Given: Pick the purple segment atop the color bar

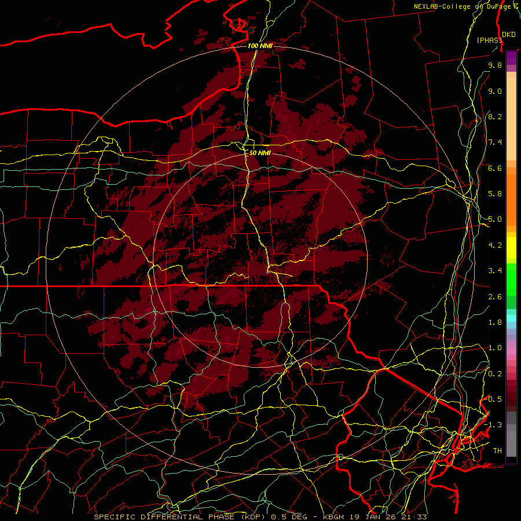Looking at the screenshot, I should pyautogui.click(x=511, y=58).
